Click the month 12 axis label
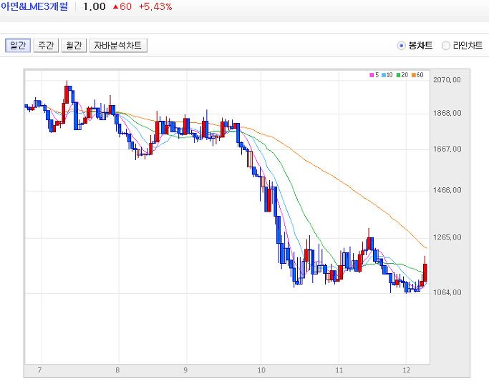 click(x=407, y=370)
